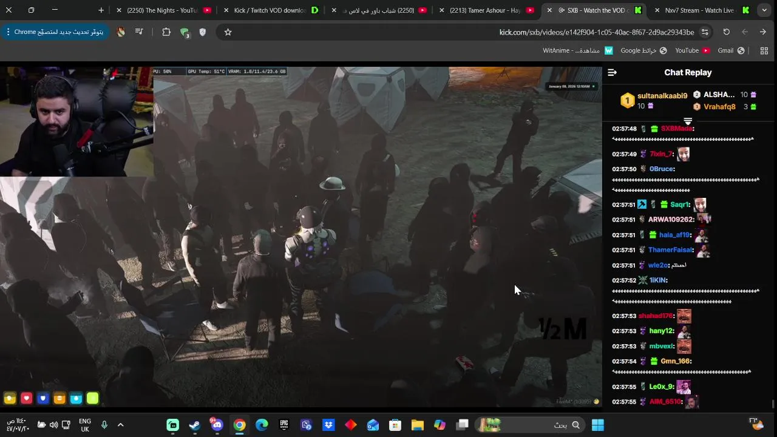Open a new browser tab
The width and height of the screenshot is (777, 437).
pyautogui.click(x=101, y=10)
